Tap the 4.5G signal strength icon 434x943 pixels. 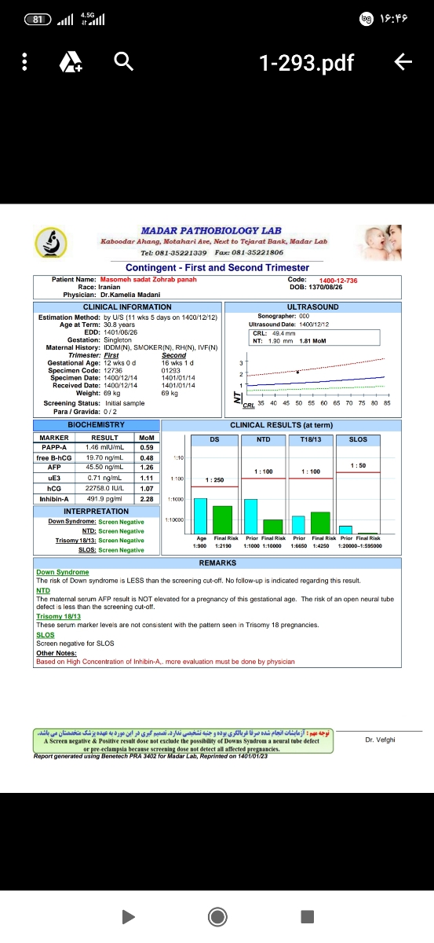click(x=93, y=19)
